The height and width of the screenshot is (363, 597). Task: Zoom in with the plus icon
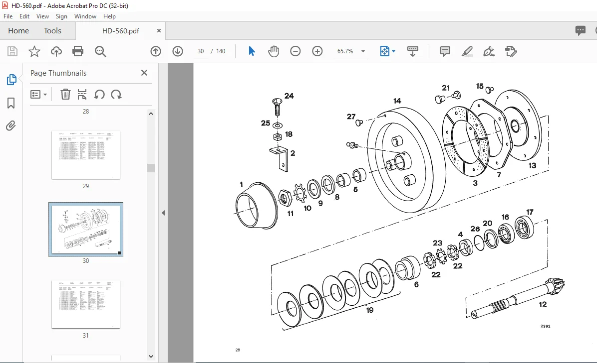[317, 51]
